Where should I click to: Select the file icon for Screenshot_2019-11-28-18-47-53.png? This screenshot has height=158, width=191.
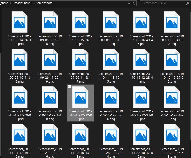(172, 135)
